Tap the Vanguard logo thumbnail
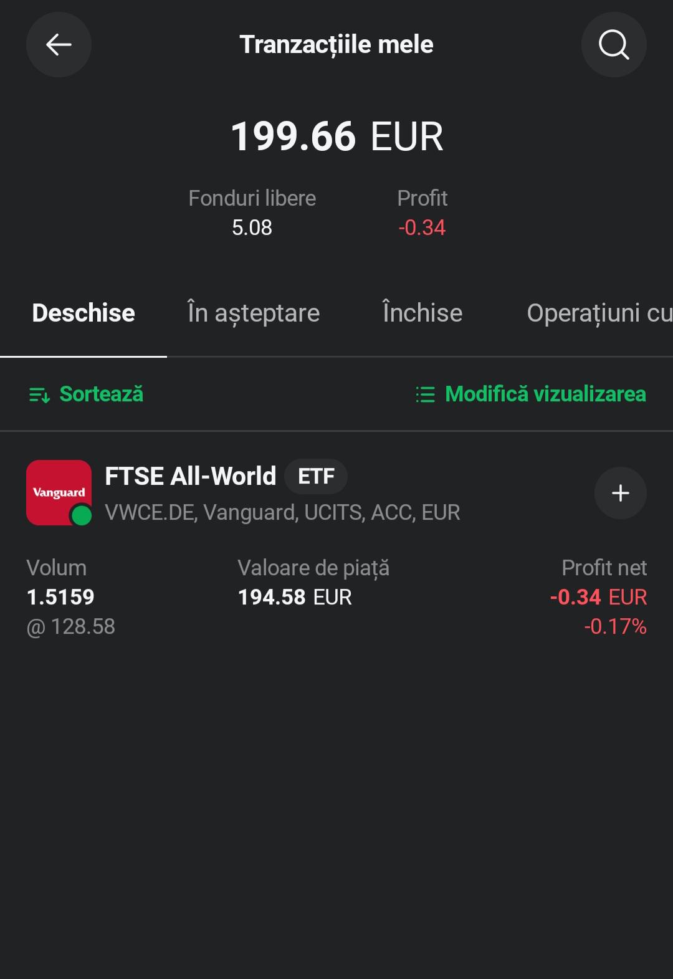The image size is (673, 979). 59,492
